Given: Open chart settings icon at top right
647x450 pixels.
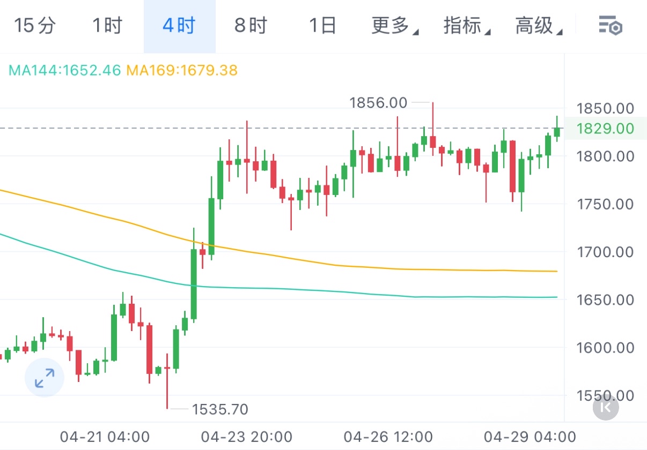Looking at the screenshot, I should (610, 25).
